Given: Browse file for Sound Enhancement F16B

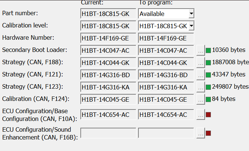Looking at the screenshot, I should point(200,133).
